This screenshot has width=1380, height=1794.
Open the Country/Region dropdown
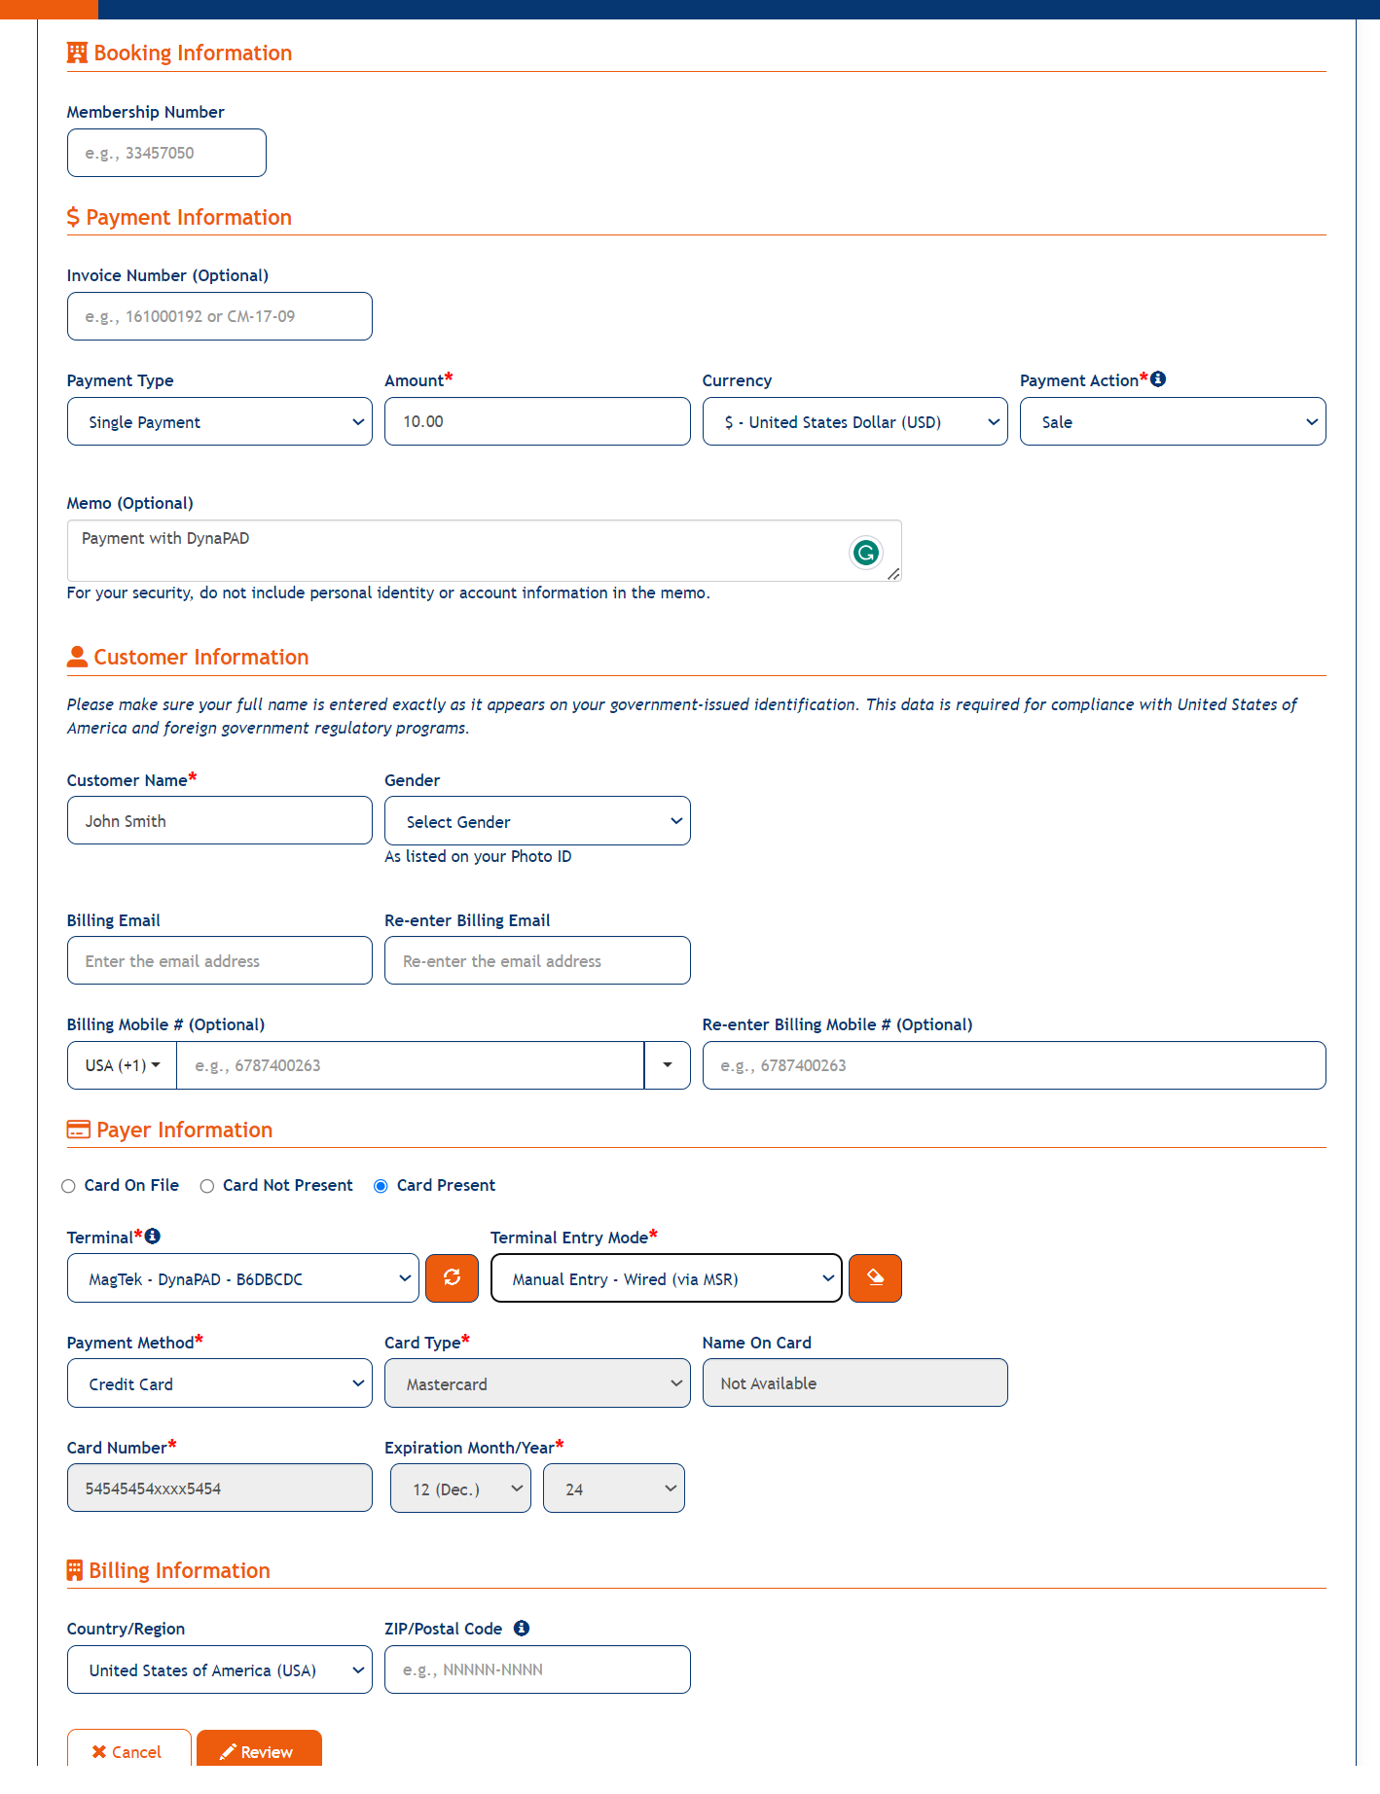pos(220,1670)
